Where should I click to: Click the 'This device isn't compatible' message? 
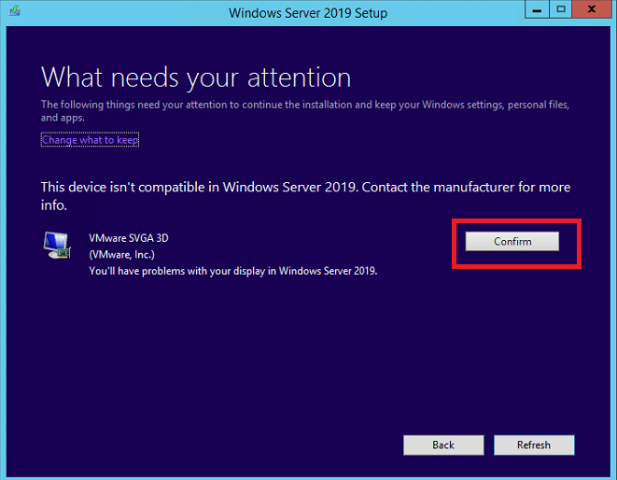click(122, 187)
